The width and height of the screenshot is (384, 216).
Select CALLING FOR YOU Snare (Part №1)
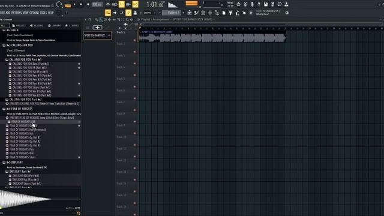point(31,88)
